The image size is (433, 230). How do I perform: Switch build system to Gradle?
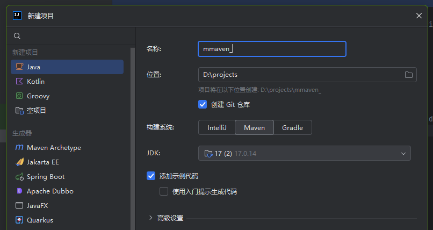292,127
